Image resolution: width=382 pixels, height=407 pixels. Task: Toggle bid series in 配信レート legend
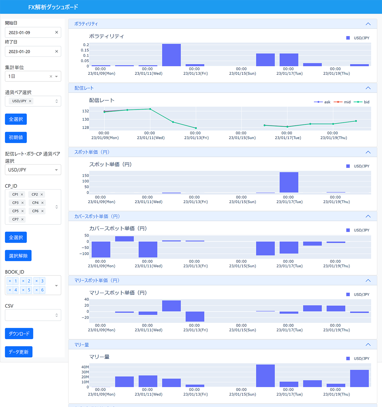pyautogui.click(x=362, y=102)
